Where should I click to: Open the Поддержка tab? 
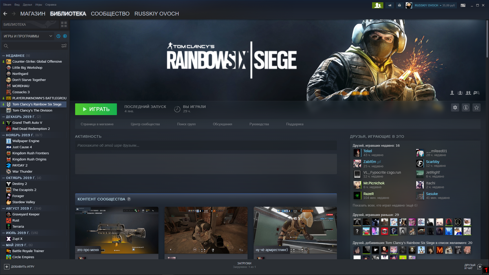pyautogui.click(x=295, y=124)
